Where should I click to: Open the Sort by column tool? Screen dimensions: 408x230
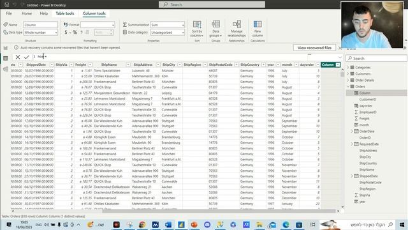[x=197, y=29]
